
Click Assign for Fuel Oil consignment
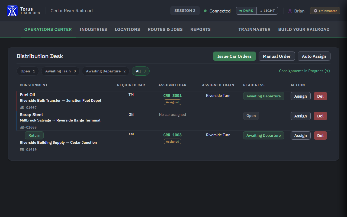tap(301, 96)
